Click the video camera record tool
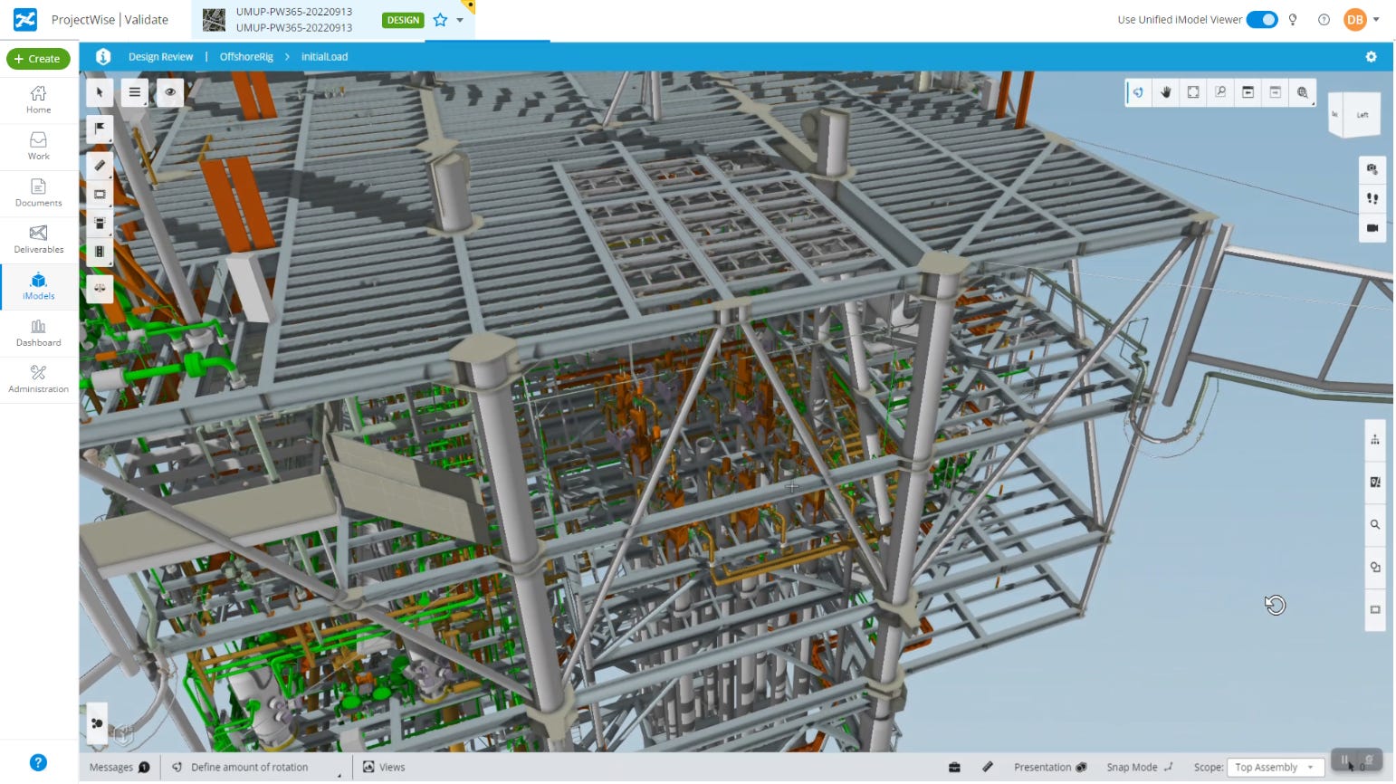 pyautogui.click(x=1372, y=227)
